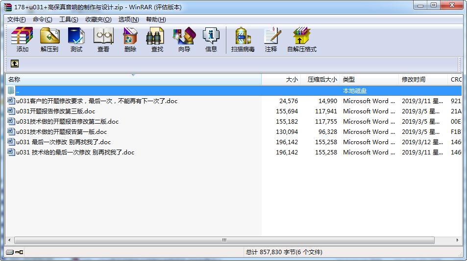Open the Favorites (收藏夹) menu
467x261 pixels.
pos(98,19)
